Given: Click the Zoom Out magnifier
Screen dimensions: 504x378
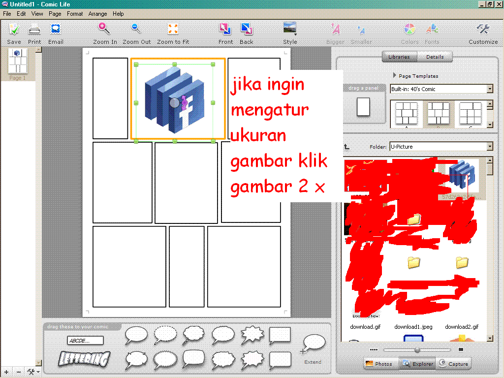Looking at the screenshot, I should click(x=136, y=29).
